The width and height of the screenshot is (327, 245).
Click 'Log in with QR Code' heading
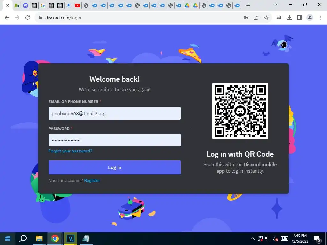coord(240,154)
